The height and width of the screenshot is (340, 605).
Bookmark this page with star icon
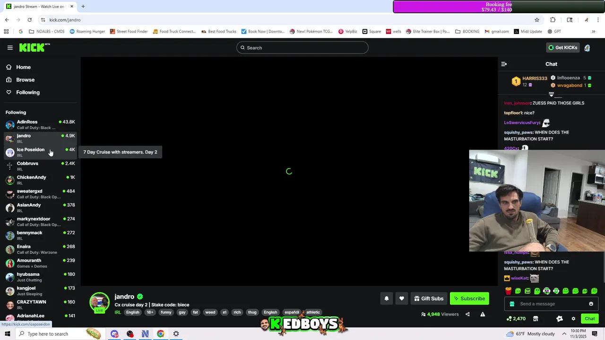(x=537, y=20)
